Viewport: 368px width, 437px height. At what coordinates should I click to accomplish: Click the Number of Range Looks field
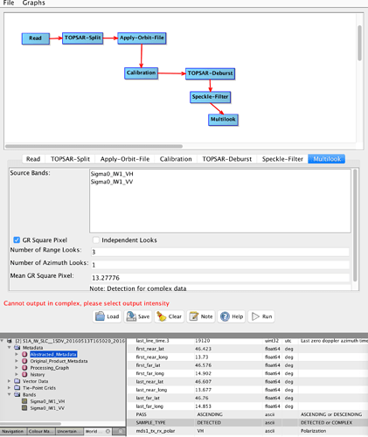click(x=220, y=252)
